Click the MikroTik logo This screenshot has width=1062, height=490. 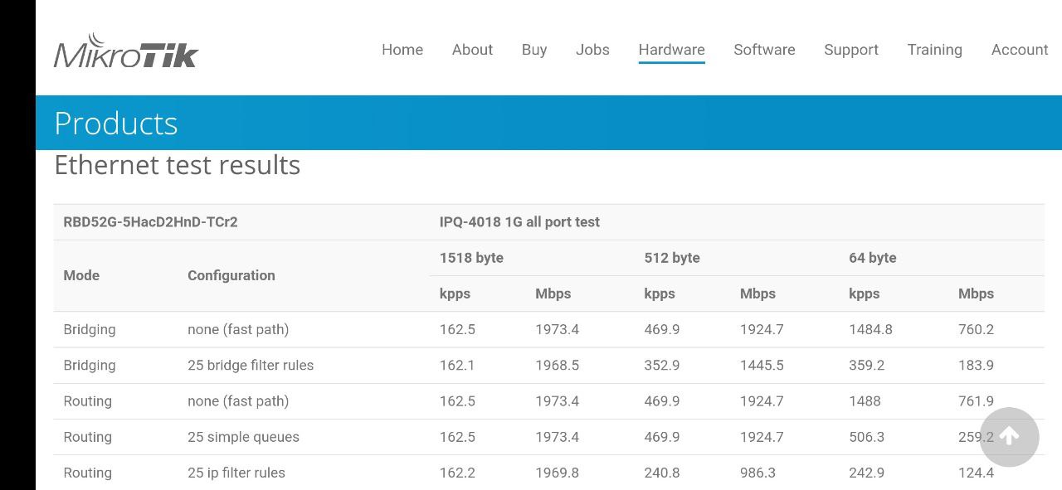(126, 51)
